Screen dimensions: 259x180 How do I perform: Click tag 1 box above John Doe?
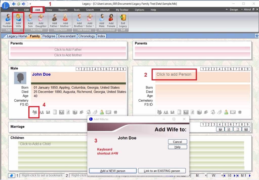79,69
